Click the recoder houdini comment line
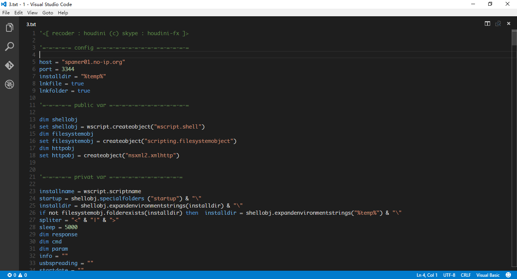The height and width of the screenshot is (279, 517). 114,33
